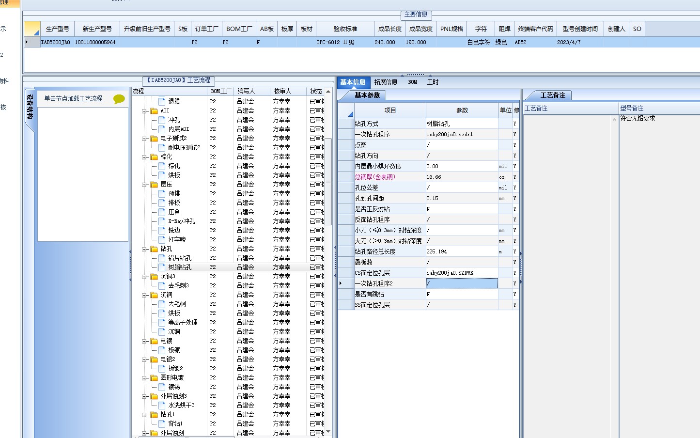Click the 去毛刺3 document icon
Image resolution: width=700 pixels, height=438 pixels.
(x=162, y=285)
